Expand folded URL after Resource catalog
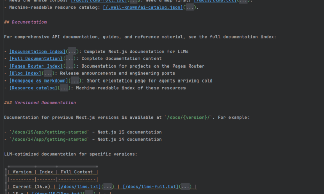This screenshot has height=194, width=324. point(64,88)
